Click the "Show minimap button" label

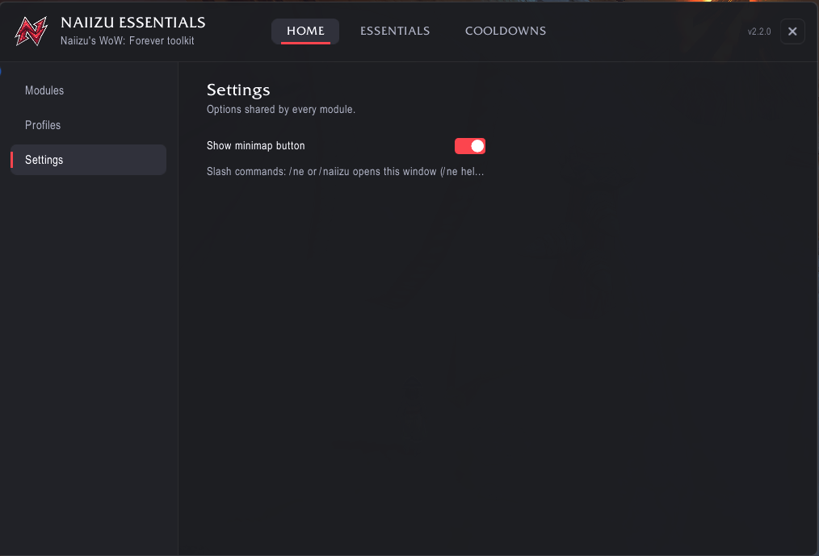point(256,145)
